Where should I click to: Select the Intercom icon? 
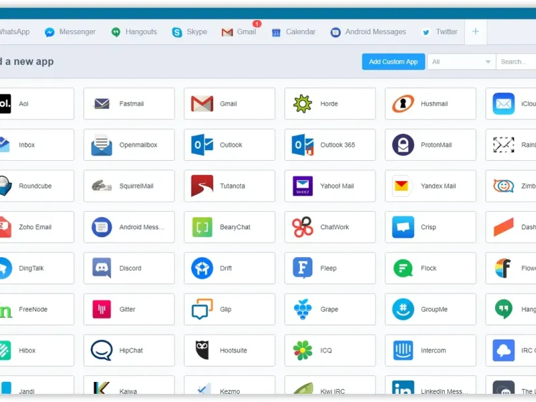click(403, 350)
